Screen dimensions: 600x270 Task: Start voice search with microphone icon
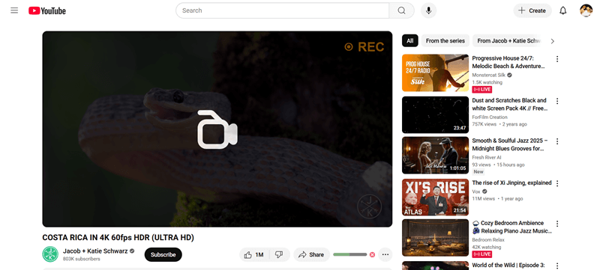pos(428,10)
